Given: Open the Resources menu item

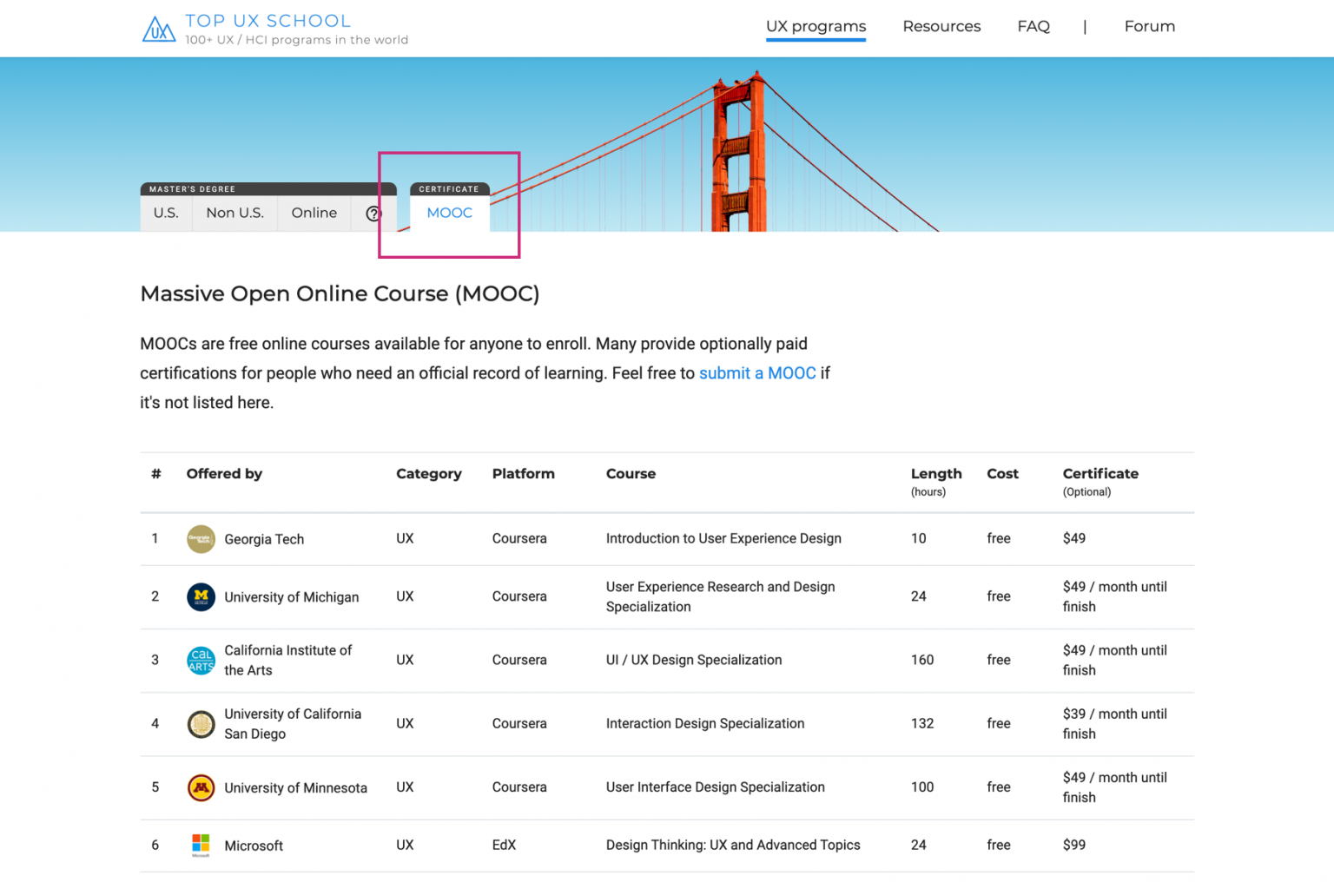Looking at the screenshot, I should pyautogui.click(x=941, y=26).
